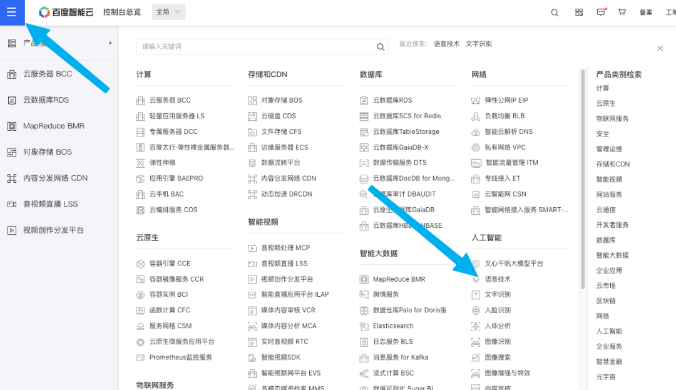Screen dimensions: 676x390
Task: Select 云原生 in 产品类别检索 list
Action: (x=606, y=103)
